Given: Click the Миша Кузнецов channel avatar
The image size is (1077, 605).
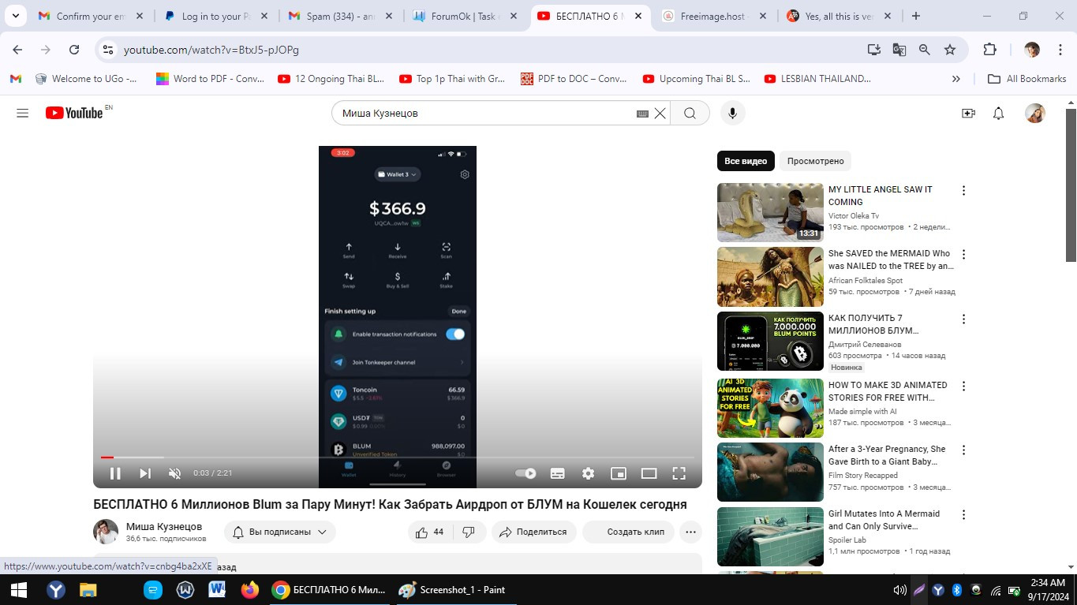Looking at the screenshot, I should pos(106,532).
